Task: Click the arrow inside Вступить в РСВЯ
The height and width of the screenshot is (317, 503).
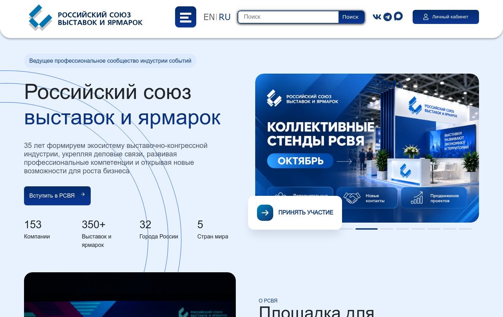Action: point(83,194)
